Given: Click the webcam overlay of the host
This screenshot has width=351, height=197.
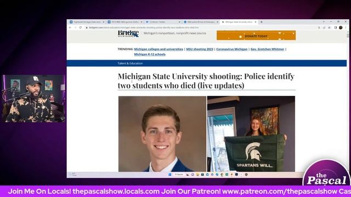Looking at the screenshot, I should click(x=33, y=99).
